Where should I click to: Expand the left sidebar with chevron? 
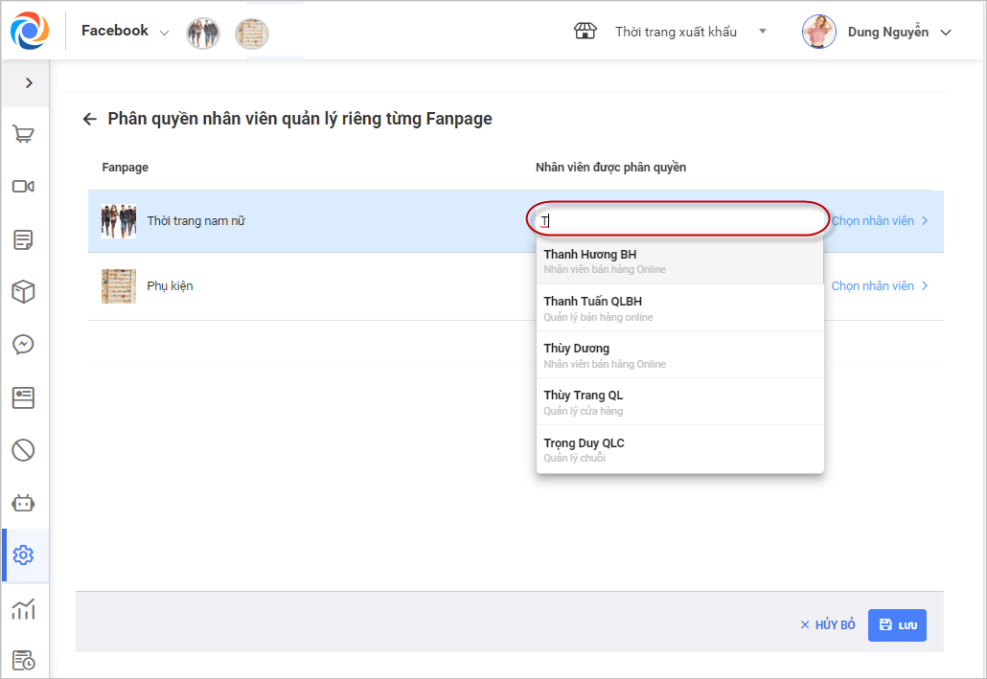pyautogui.click(x=29, y=83)
